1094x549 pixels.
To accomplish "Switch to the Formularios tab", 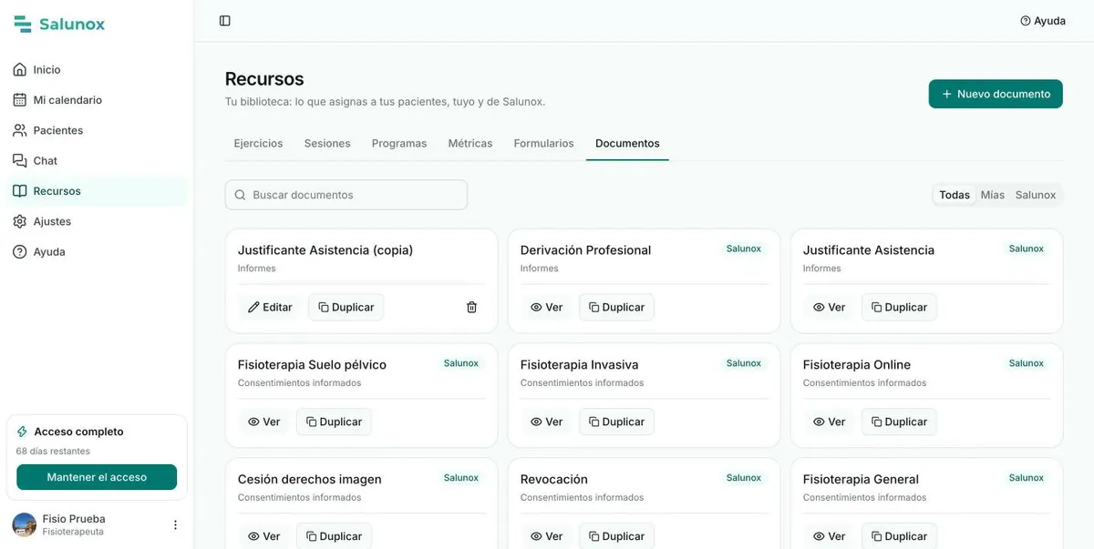I will [544, 144].
